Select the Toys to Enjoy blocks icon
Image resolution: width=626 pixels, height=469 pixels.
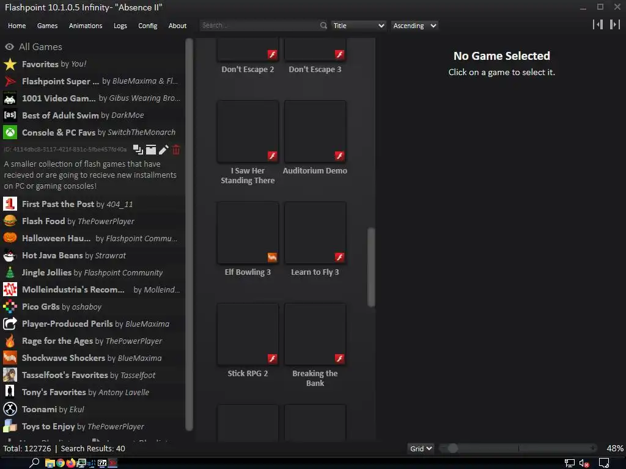coord(10,426)
